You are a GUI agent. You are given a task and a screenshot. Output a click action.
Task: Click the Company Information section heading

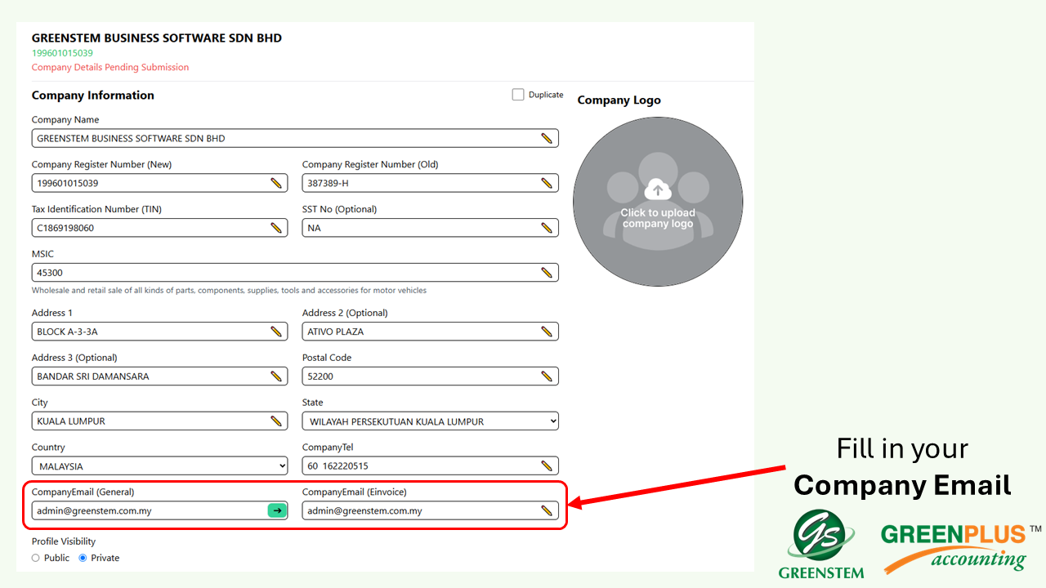pyautogui.click(x=93, y=96)
